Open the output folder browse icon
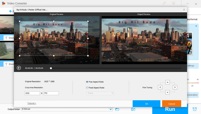Viewport: 201px width, 114px height. coord(117,109)
